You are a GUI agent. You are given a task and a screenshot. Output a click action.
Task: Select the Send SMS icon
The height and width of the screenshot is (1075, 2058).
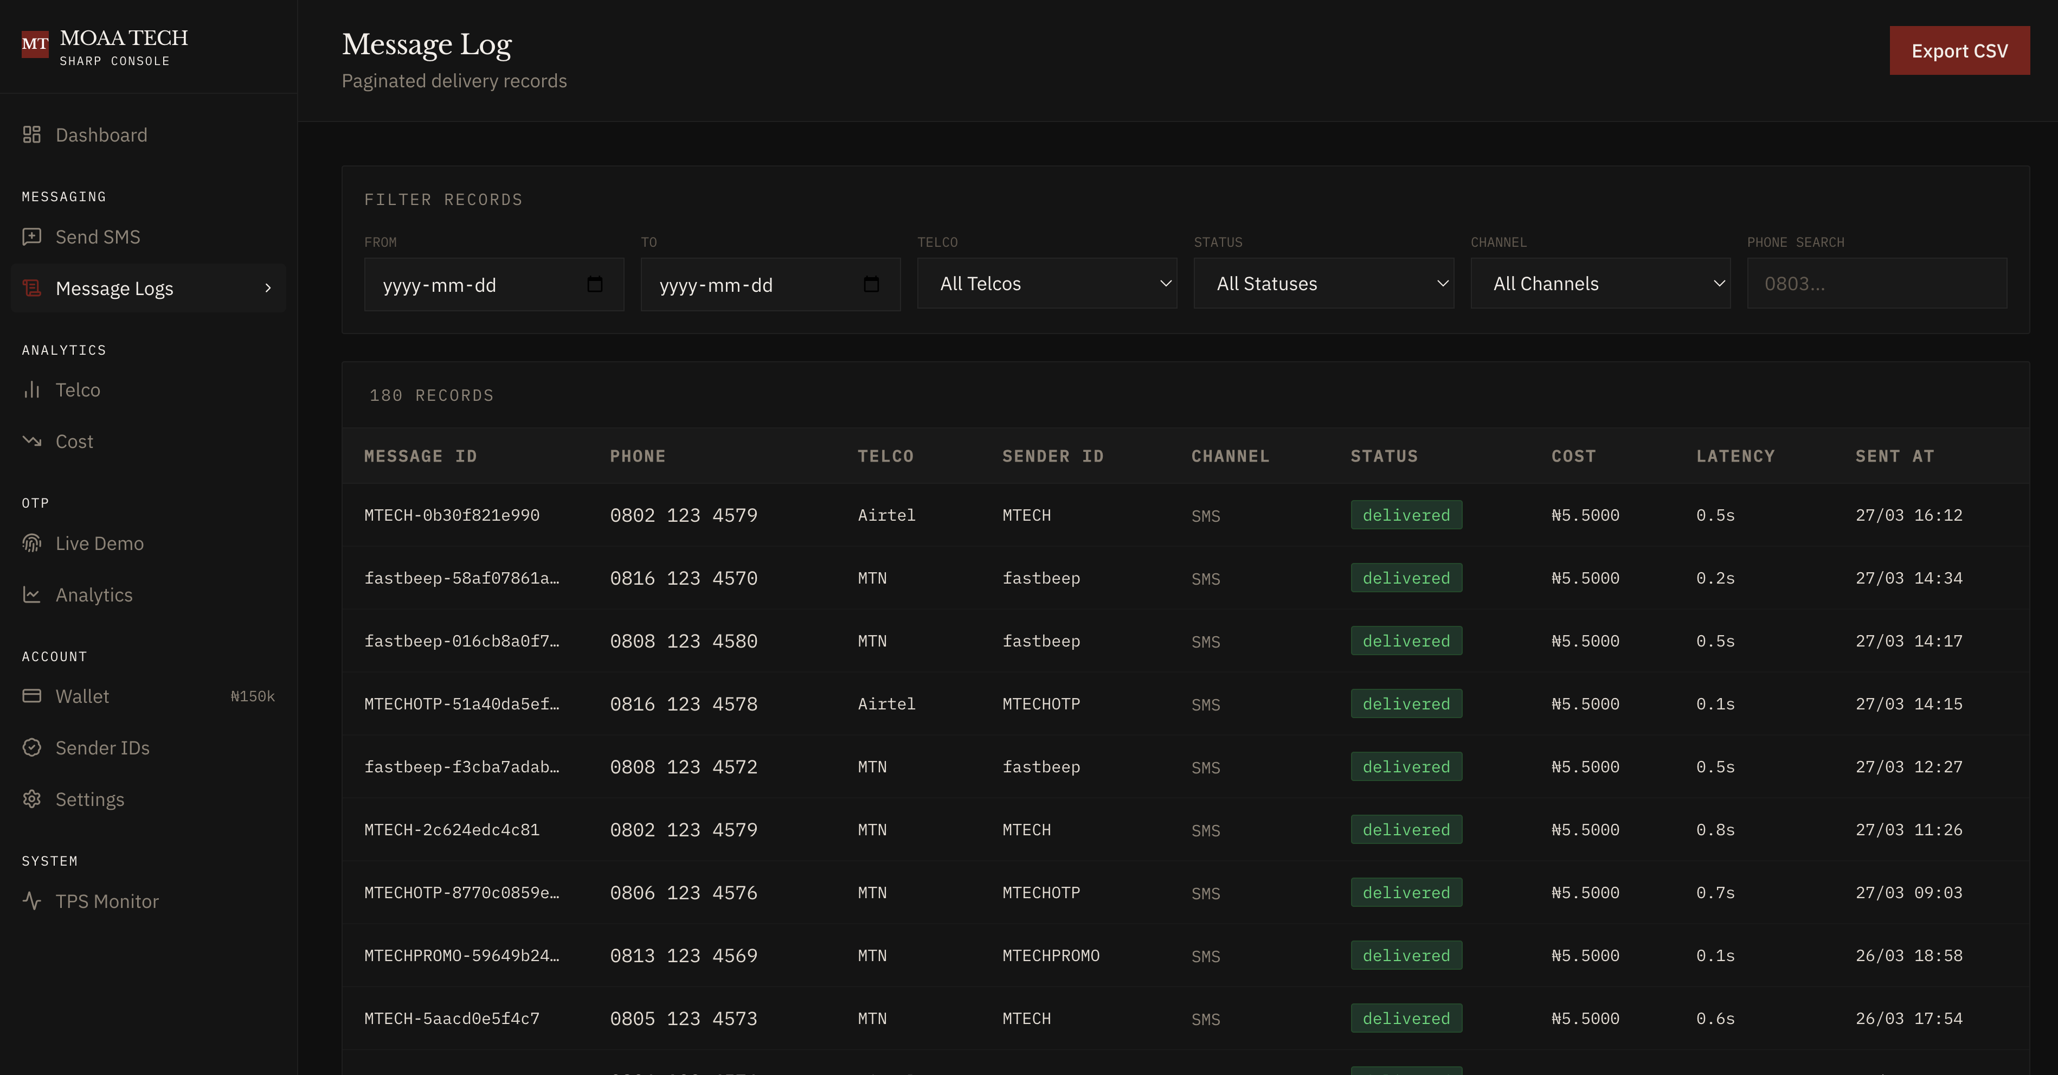[x=31, y=236]
